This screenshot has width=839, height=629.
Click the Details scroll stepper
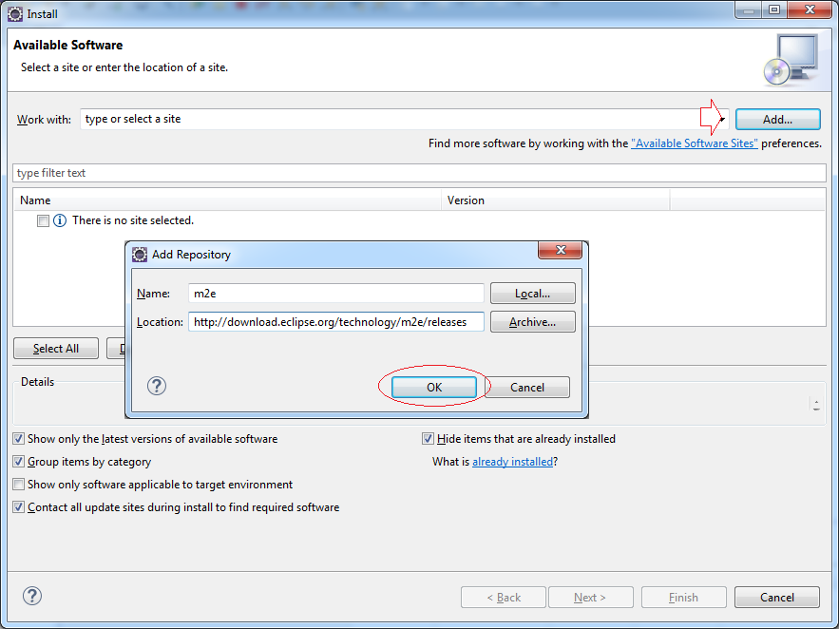pyautogui.click(x=816, y=405)
